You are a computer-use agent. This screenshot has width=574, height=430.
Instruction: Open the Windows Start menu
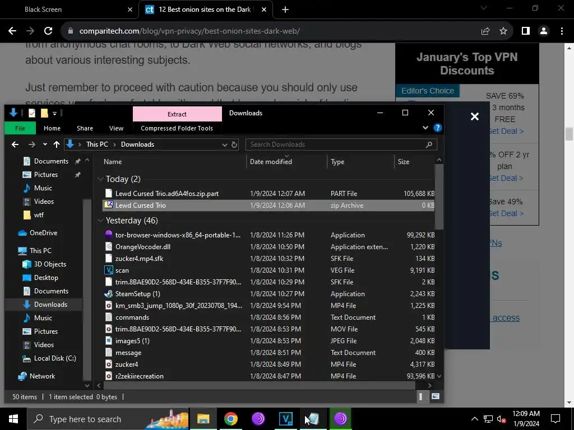click(13, 419)
